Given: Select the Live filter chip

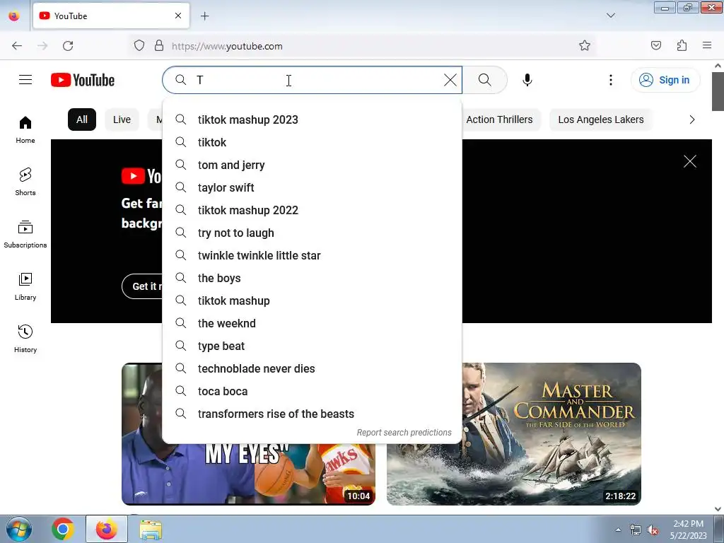Looking at the screenshot, I should point(122,119).
